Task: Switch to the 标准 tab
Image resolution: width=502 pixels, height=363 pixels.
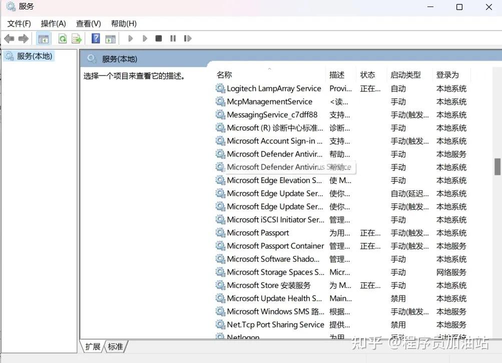Action: click(116, 346)
